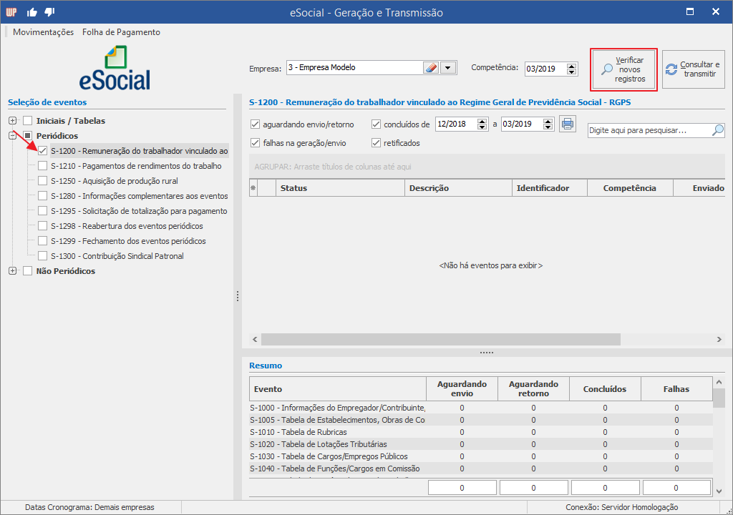The height and width of the screenshot is (515, 733).
Task: Enable the S-1250 Aquisição de produção rural checkbox
Action: pyautogui.click(x=42, y=180)
